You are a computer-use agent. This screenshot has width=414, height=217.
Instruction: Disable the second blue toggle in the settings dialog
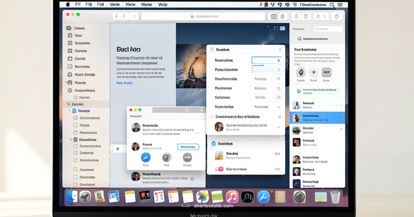point(267,69)
